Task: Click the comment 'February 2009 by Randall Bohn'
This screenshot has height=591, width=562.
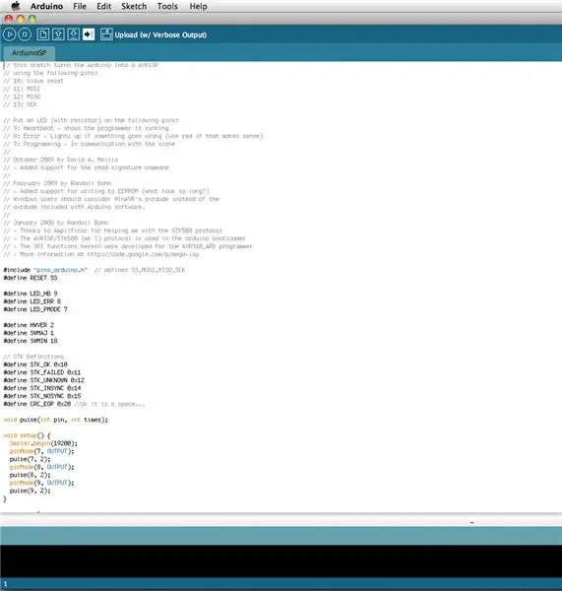Action: tap(62, 183)
